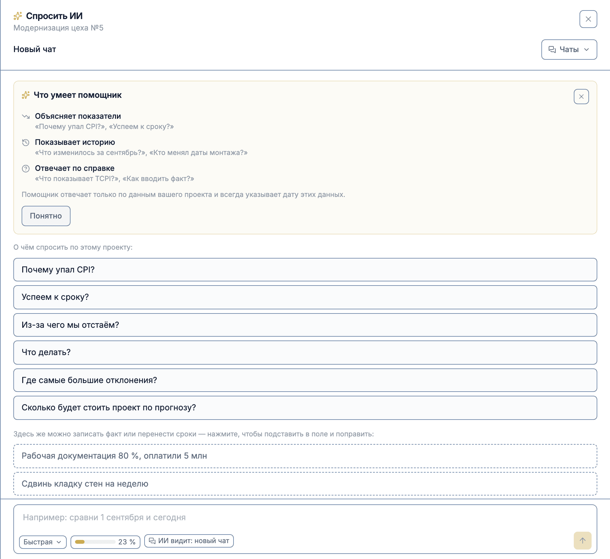
Task: Click the sparkle icon beside Спросить ИИ
Action: pos(18,16)
